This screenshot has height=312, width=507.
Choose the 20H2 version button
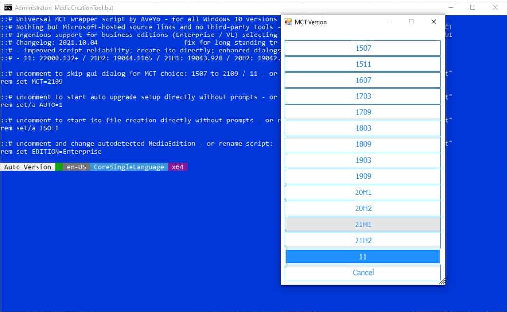362,208
